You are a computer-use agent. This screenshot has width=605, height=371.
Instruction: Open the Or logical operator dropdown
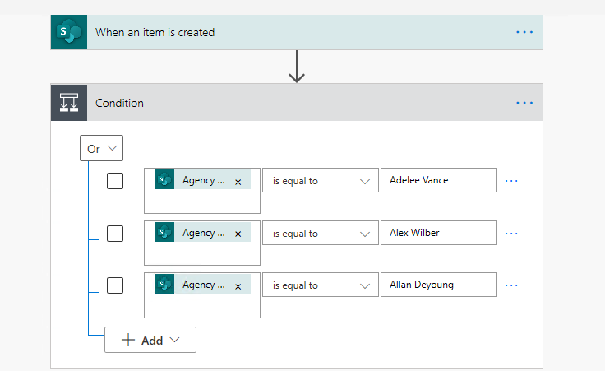coord(102,149)
